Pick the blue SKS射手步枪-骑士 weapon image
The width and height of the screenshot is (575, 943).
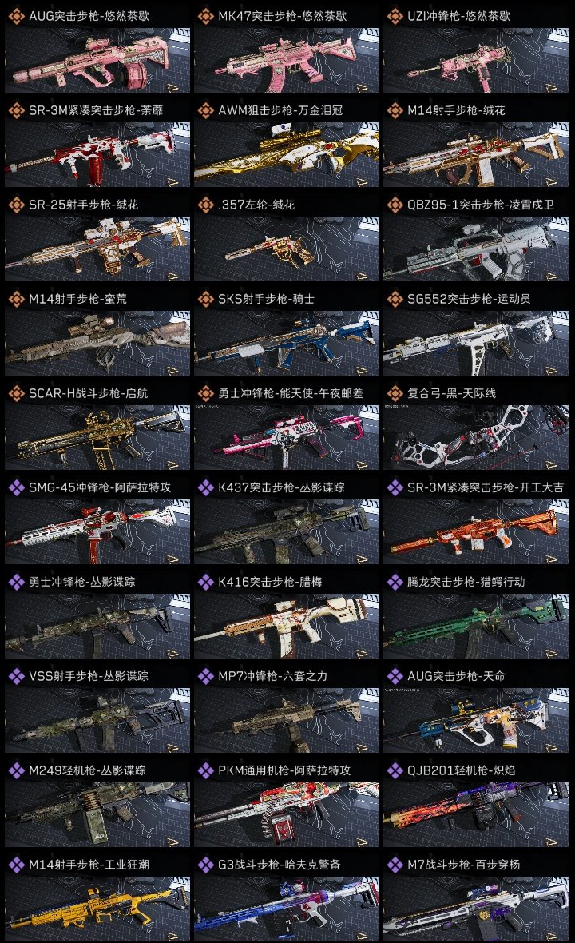click(287, 344)
